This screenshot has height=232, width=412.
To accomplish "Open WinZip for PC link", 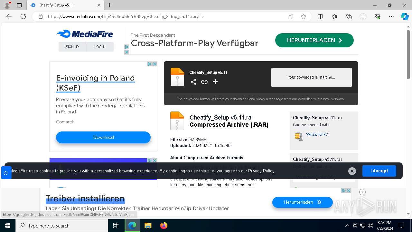I will click(x=317, y=134).
